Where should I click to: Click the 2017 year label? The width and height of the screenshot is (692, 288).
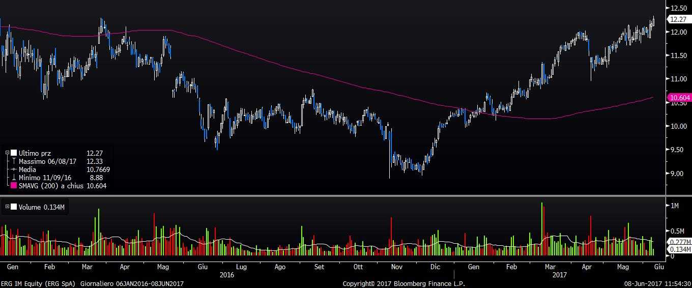coord(560,275)
